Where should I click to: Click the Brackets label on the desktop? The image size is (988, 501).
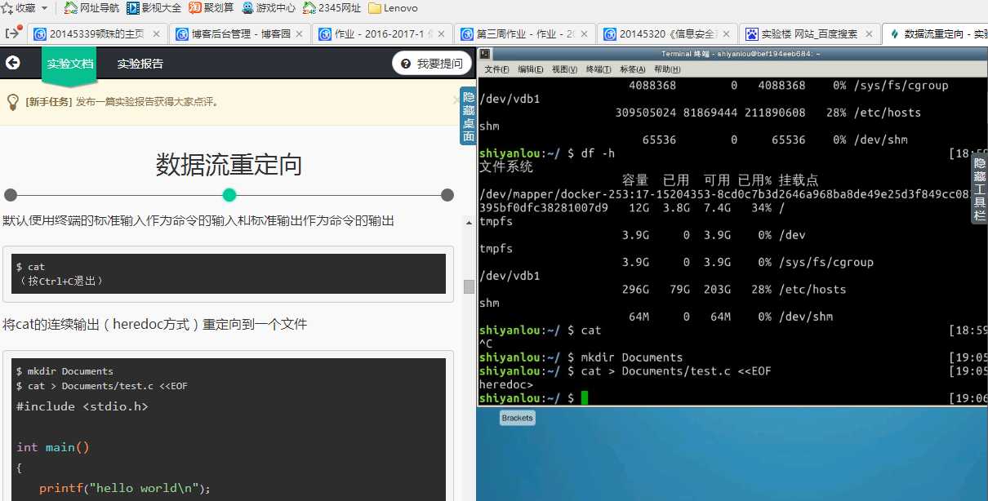(518, 418)
